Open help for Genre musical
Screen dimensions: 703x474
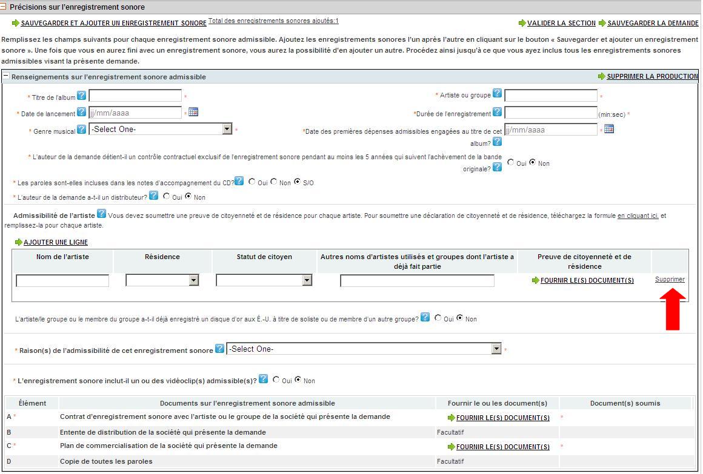(x=81, y=130)
